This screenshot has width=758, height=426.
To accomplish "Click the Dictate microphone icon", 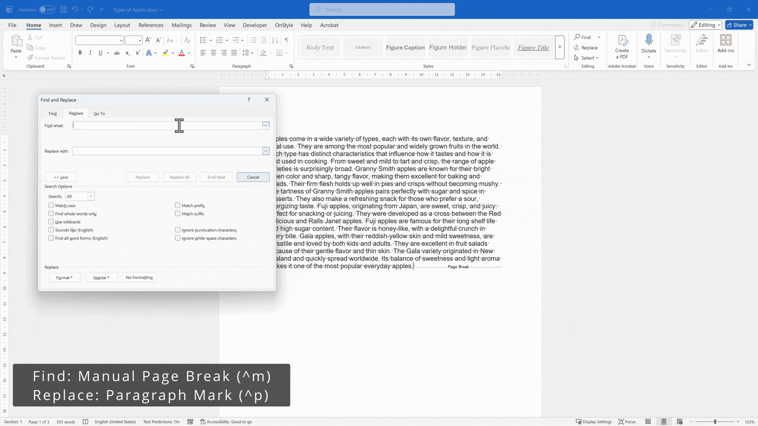I will [x=649, y=40].
